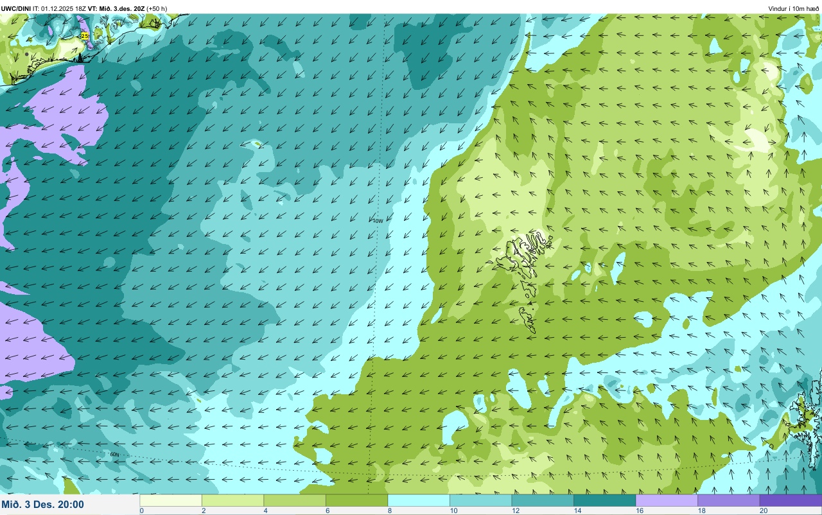The image size is (822, 515).
Task: Click the 2–4 light green legend swatch
Action: coord(232,500)
